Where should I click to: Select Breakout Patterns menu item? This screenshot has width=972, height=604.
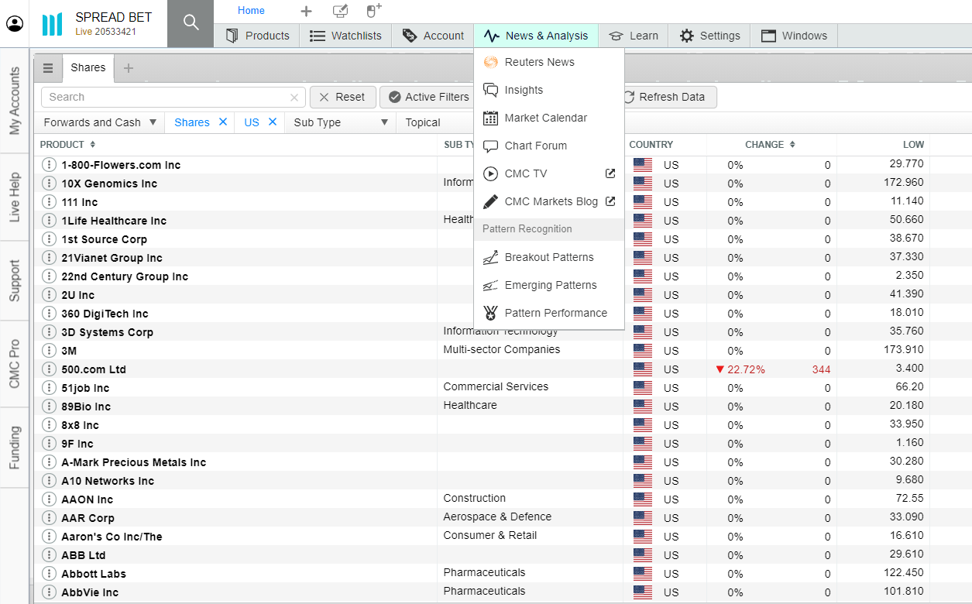(x=548, y=257)
